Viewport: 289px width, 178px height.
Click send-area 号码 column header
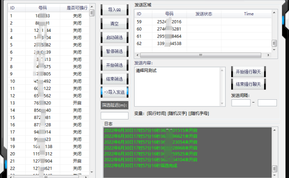point(169,14)
